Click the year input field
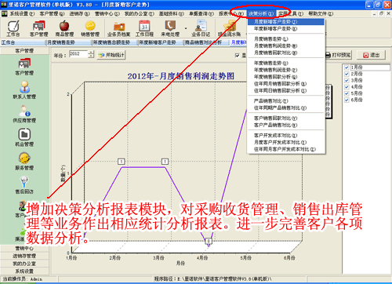Screen dimensions: 392x284 pos(78,54)
